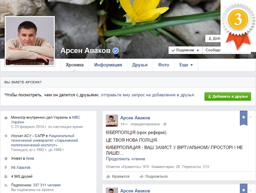256x193 pixels.
Task: Open Арсен Аваков name on first post
Action: coord(135,118)
